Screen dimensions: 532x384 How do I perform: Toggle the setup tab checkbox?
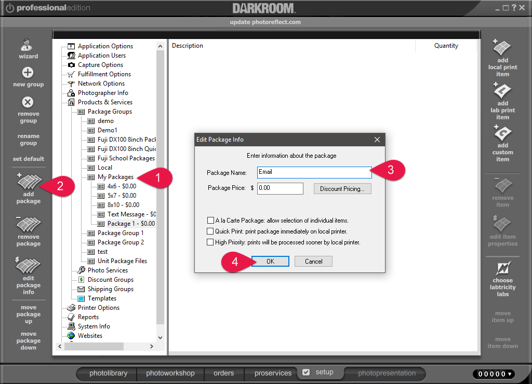click(x=306, y=372)
